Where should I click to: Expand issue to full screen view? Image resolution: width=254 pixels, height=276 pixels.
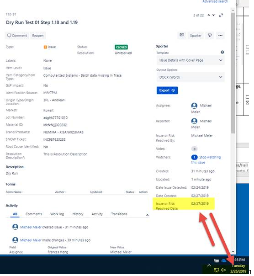point(221,16)
